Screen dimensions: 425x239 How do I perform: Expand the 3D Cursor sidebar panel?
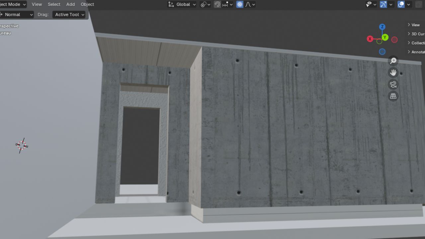416,34
